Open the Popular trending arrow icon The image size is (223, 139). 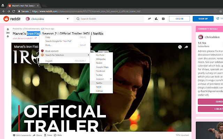point(149,19)
